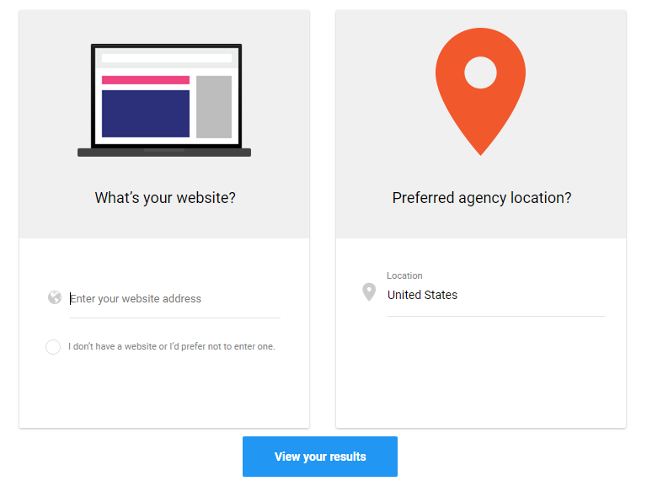Click the gray sidebar block on laptop screen

[x=214, y=107]
